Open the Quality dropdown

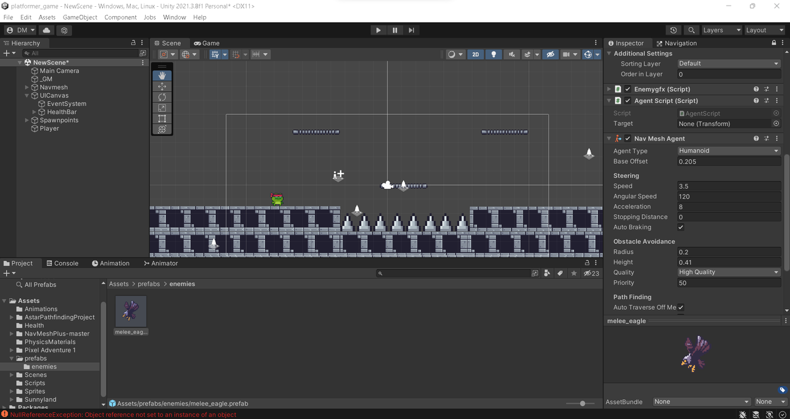pyautogui.click(x=729, y=272)
